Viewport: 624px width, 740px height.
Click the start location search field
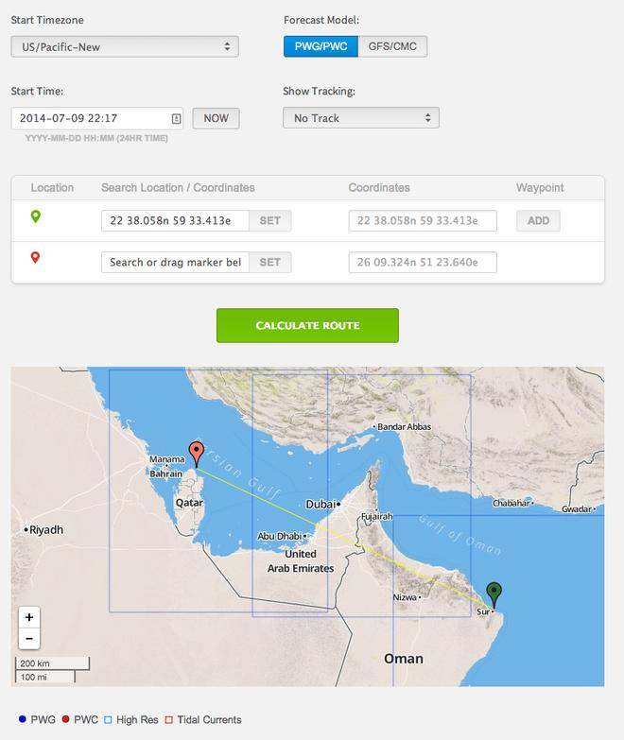175,221
